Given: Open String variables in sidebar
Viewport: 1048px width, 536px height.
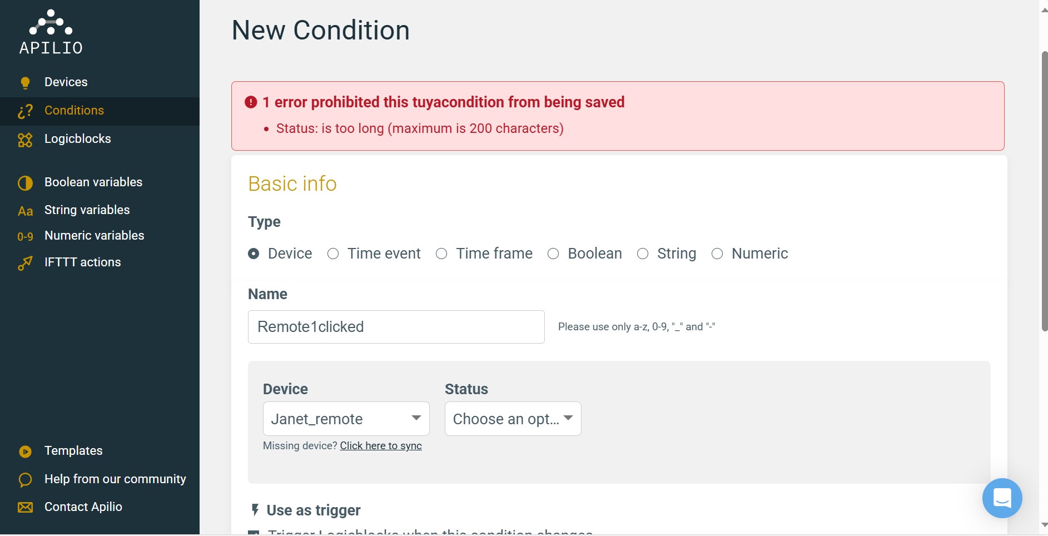Looking at the screenshot, I should (x=87, y=210).
